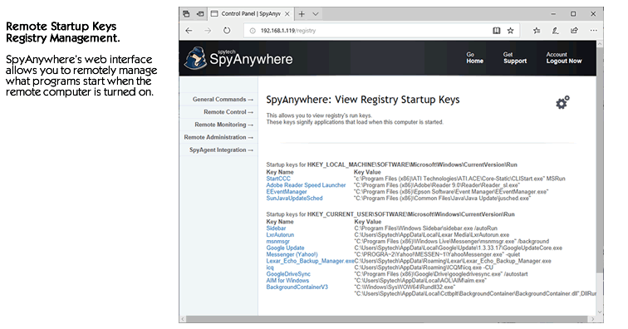
Task: Click the site info icon beside the URL
Action: (253, 31)
